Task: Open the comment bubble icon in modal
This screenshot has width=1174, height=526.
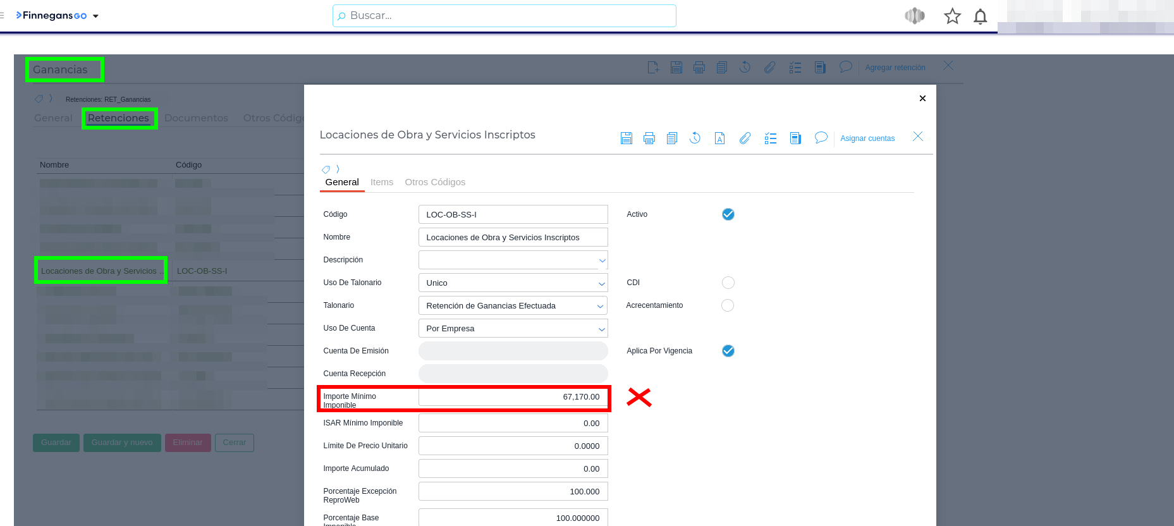Action: pyautogui.click(x=821, y=138)
